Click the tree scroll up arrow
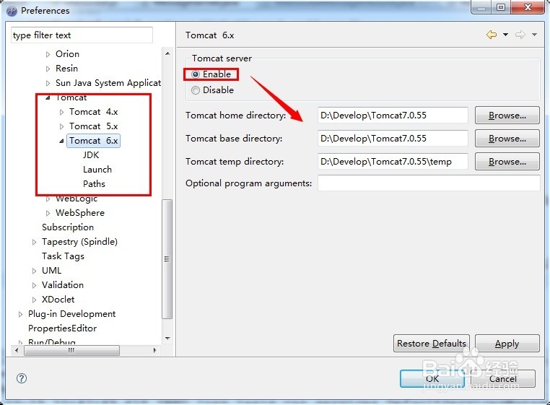The width and height of the screenshot is (550, 405). pos(167,53)
